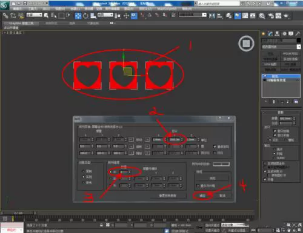Activate the Select and Rotate tool

pos(85,16)
